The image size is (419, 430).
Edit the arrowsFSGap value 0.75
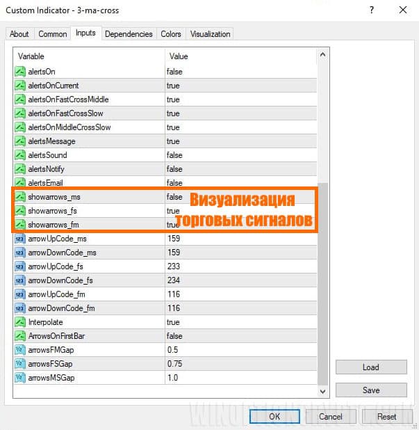[x=175, y=363]
